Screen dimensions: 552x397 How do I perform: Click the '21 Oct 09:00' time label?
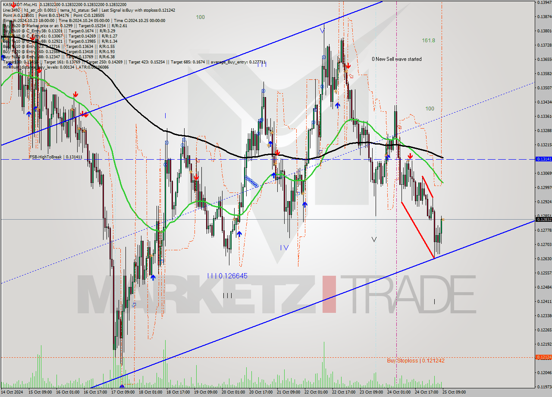(x=289, y=392)
